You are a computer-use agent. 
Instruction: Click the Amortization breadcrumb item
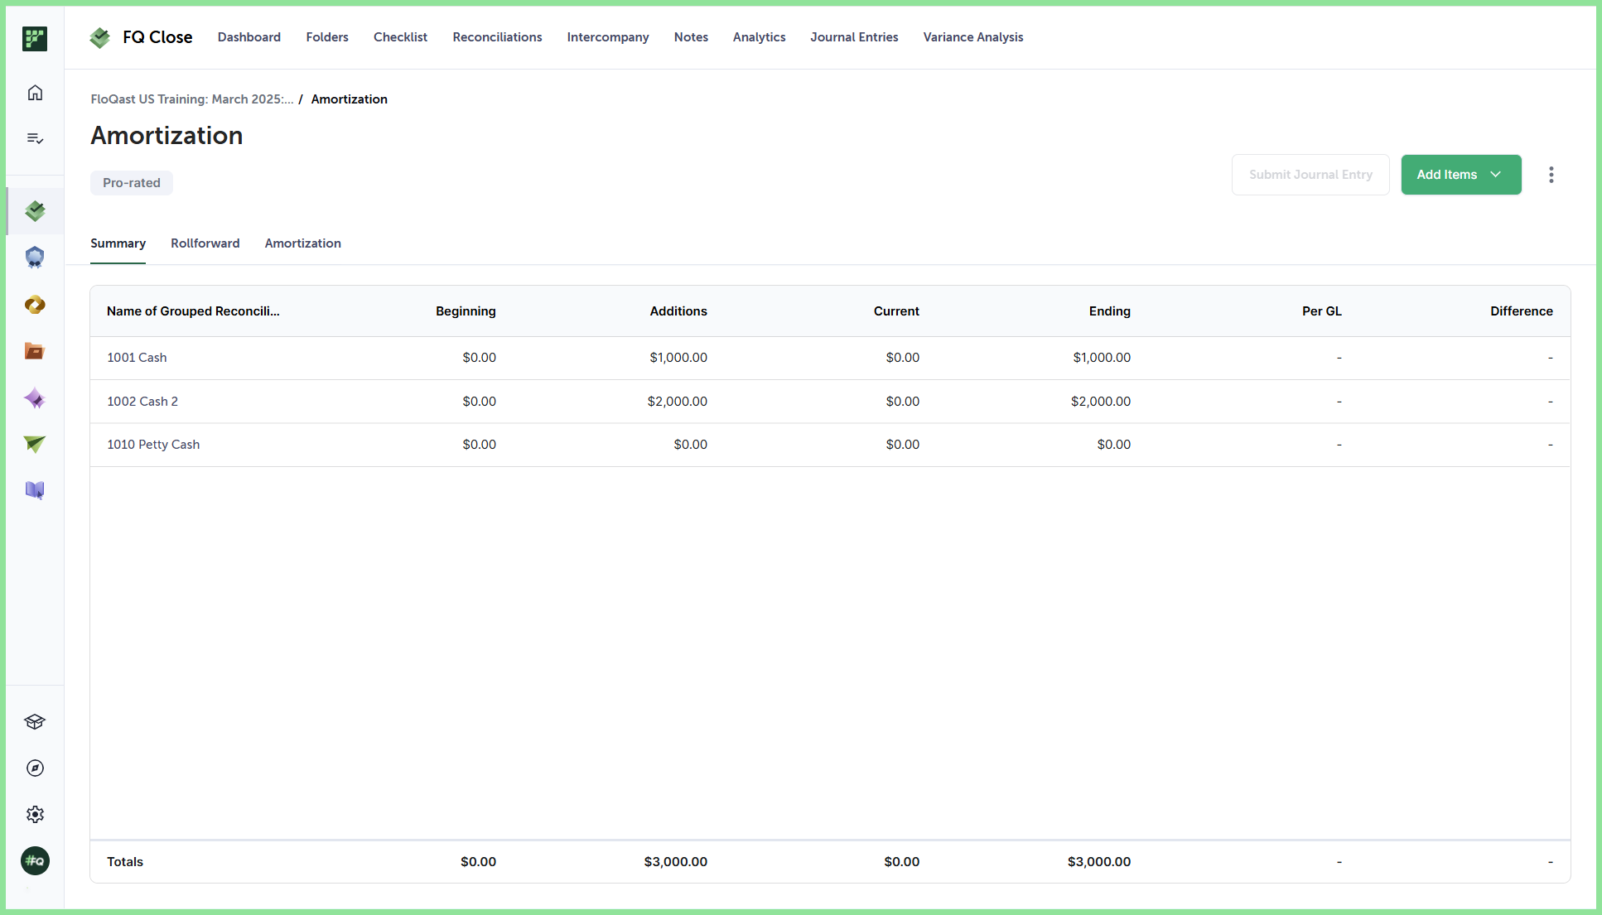click(350, 99)
